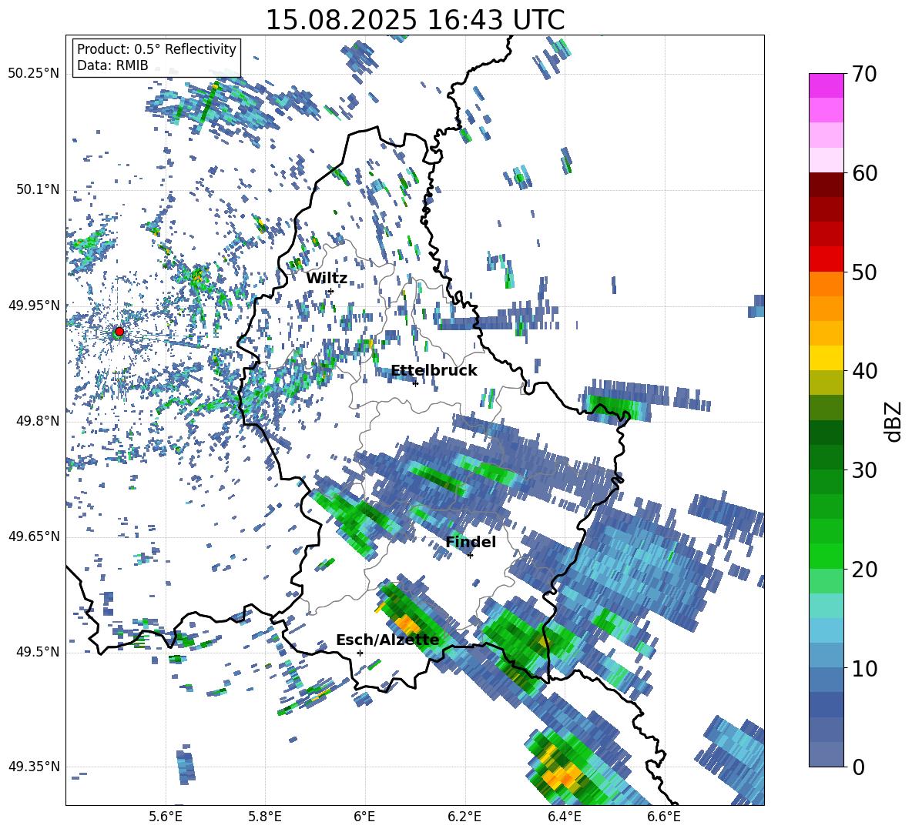Click the dark maroon colorbar swatch below 60
The image size is (912, 832).
pos(826,185)
